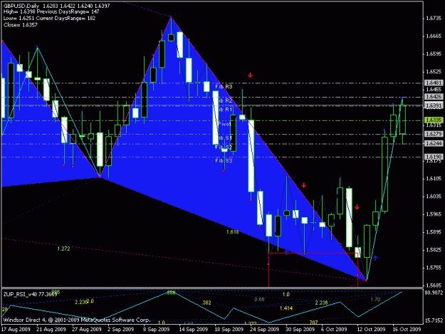445x334 pixels.
Task: Select the Fib R3 level label
Action: pos(224,87)
